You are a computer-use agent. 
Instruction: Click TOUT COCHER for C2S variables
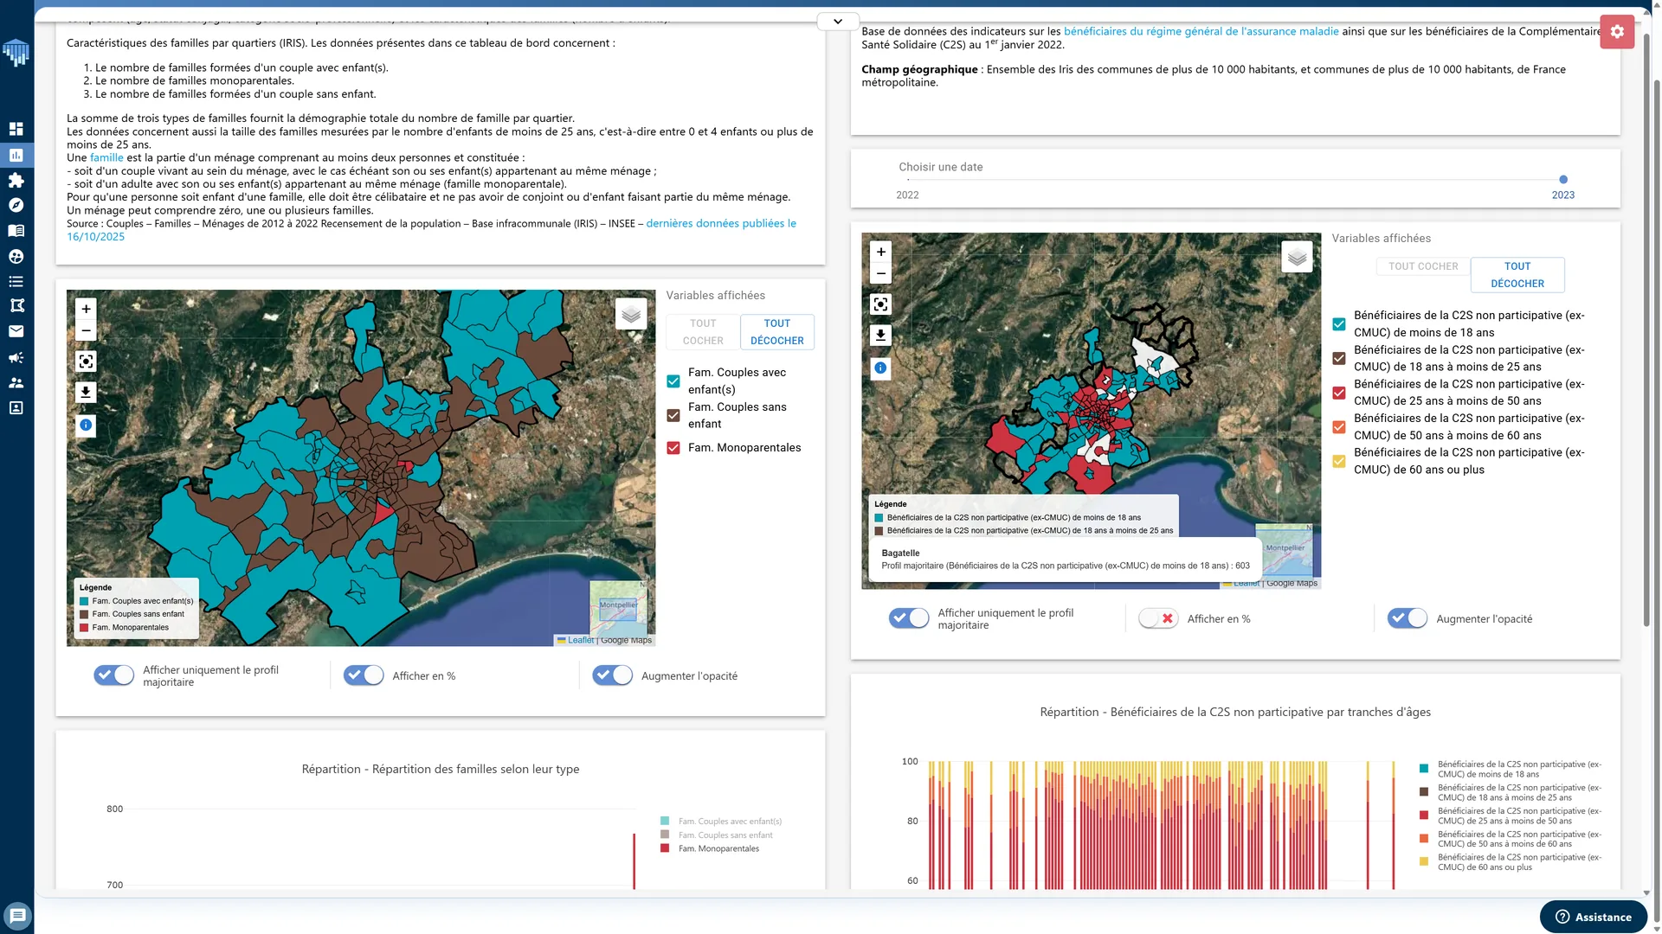tap(1423, 266)
